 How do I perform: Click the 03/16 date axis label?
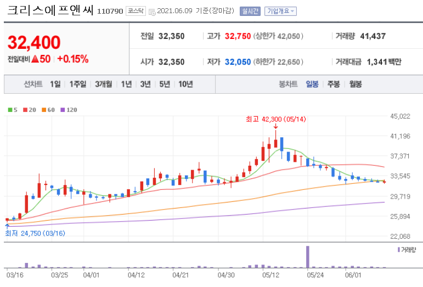coord(15,275)
